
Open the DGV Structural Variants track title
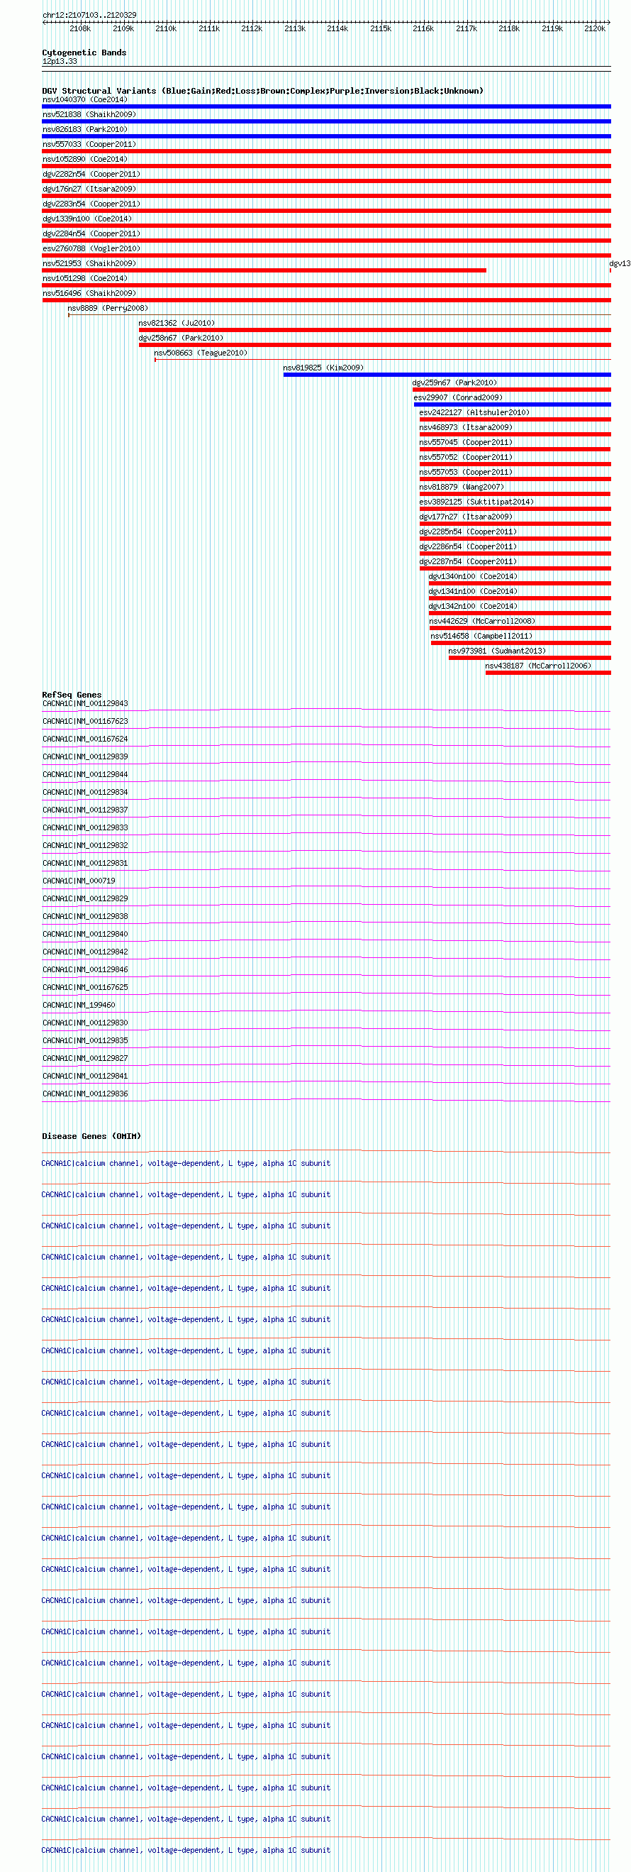pyautogui.click(x=262, y=91)
